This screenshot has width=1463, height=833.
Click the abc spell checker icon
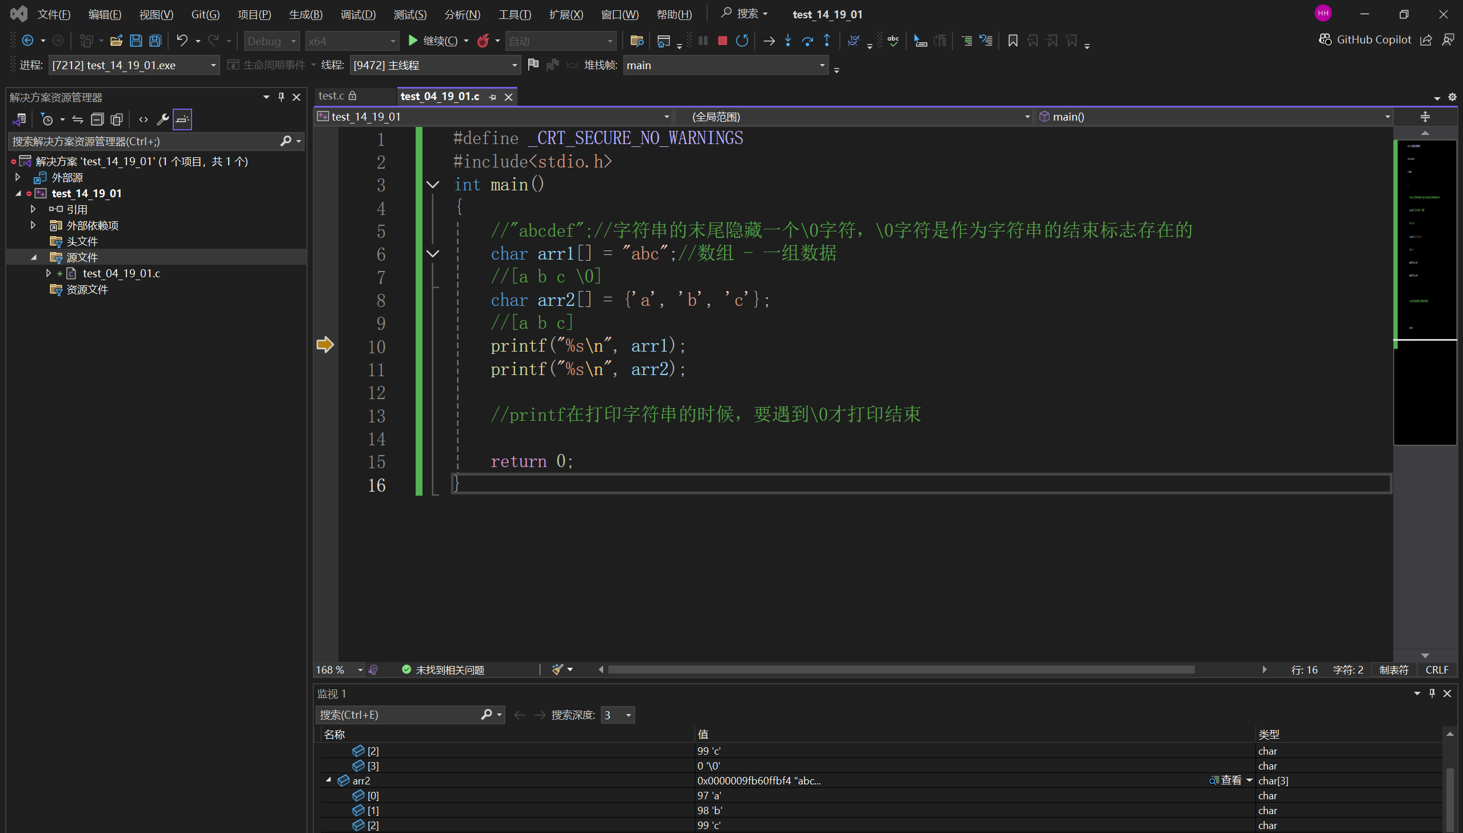coord(893,41)
